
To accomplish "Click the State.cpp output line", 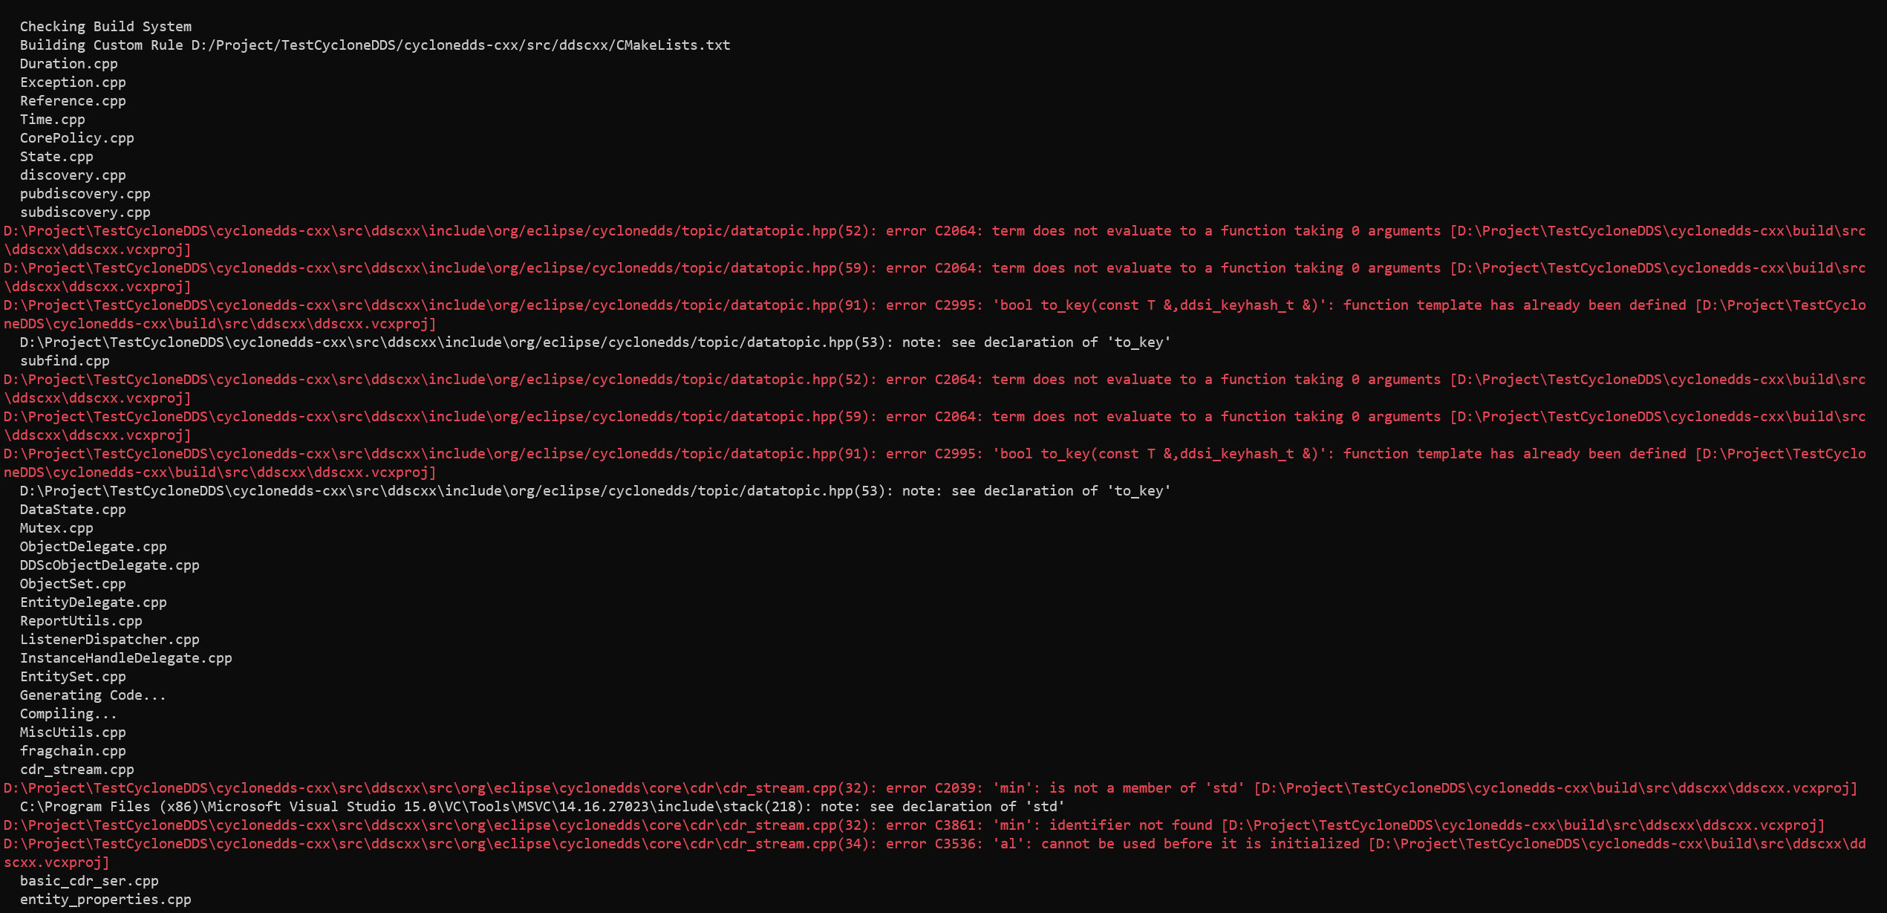I will pyautogui.click(x=56, y=156).
